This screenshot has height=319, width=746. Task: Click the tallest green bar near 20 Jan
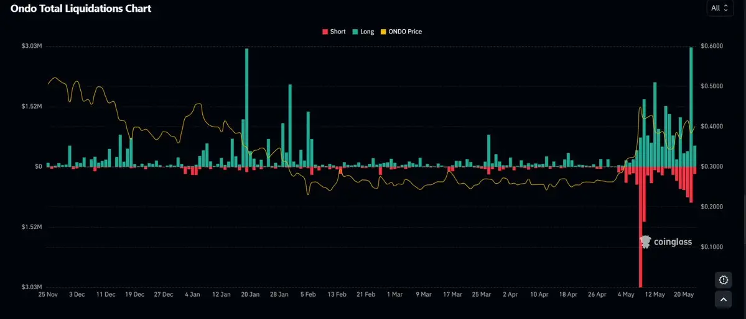click(x=247, y=107)
